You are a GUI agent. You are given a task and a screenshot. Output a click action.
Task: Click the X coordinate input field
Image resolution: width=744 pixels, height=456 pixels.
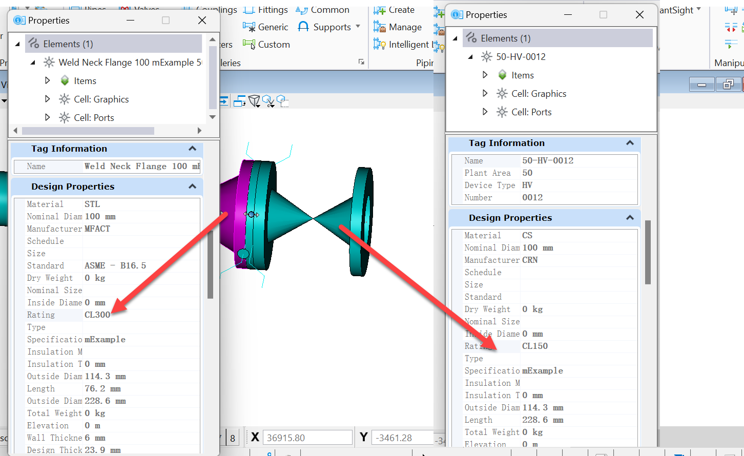(307, 437)
